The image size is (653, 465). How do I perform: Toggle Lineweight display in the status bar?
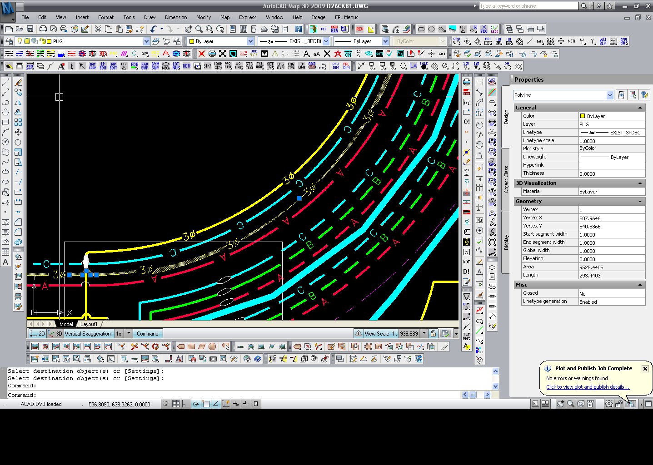click(x=246, y=404)
